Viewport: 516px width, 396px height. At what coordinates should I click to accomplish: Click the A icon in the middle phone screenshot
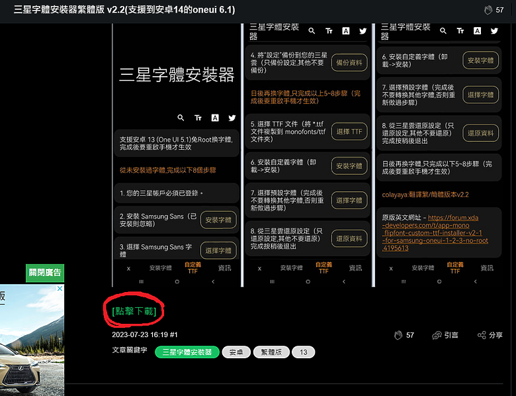point(346,31)
